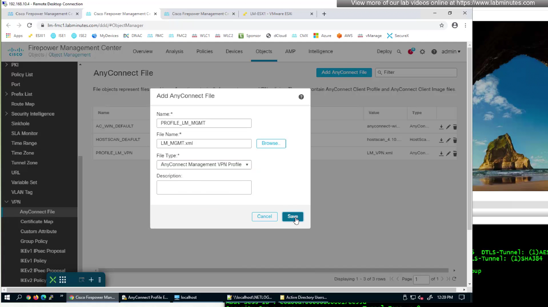Click Browse to choose a file
This screenshot has width=548, height=307.
pyautogui.click(x=271, y=143)
